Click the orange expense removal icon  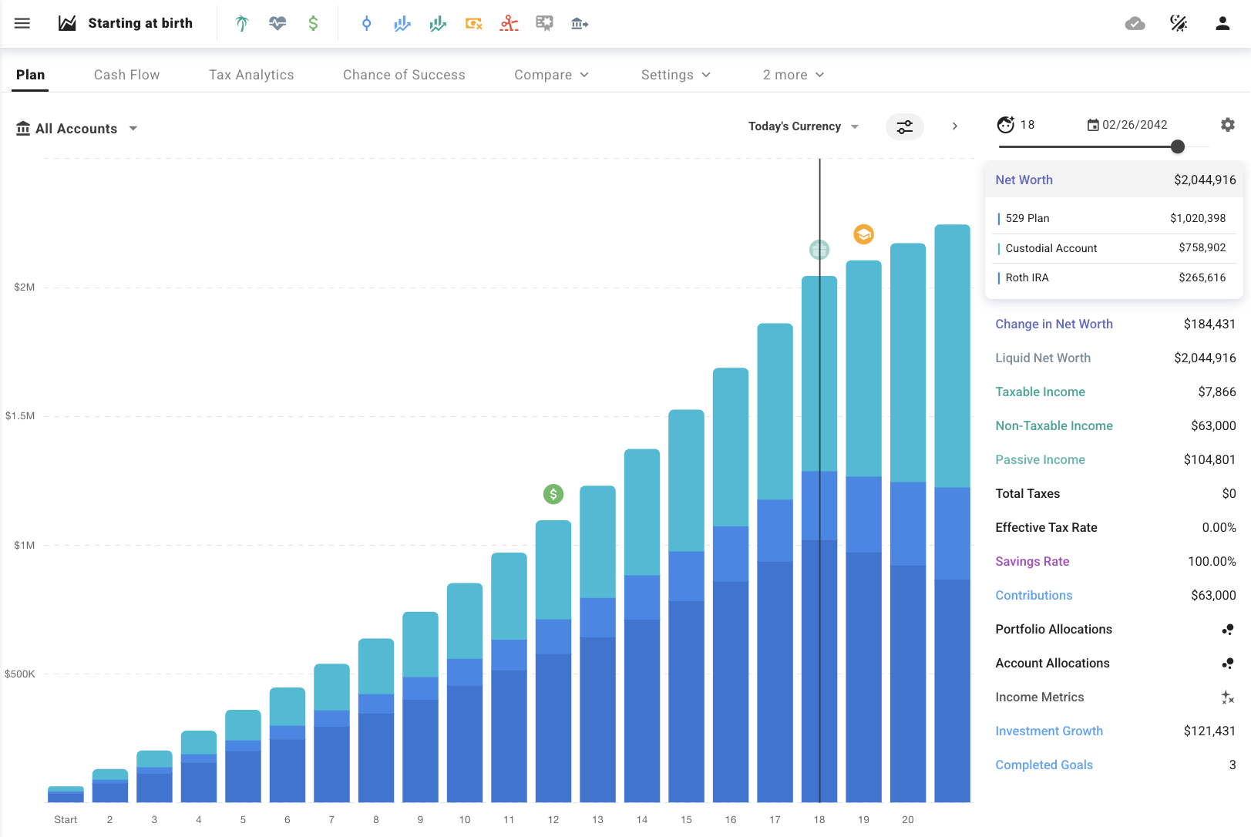[473, 23]
